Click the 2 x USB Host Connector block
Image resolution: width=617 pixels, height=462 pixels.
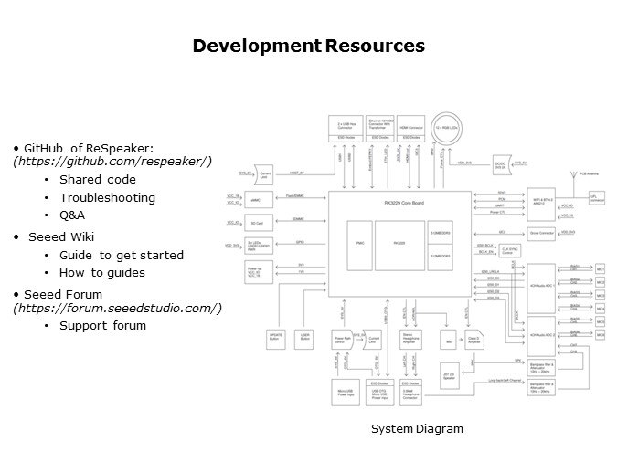point(346,124)
